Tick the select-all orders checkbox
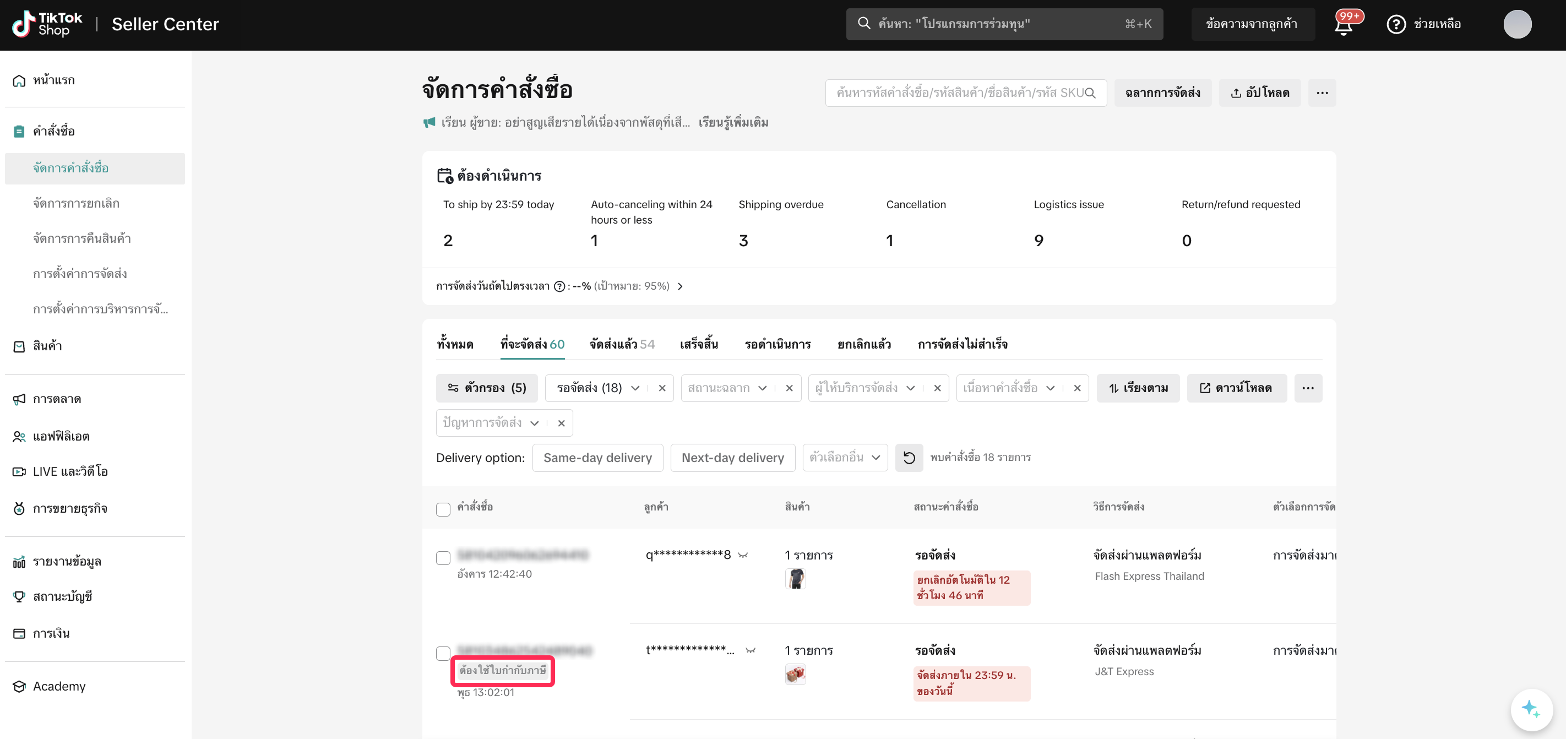The image size is (1566, 739). 443,509
